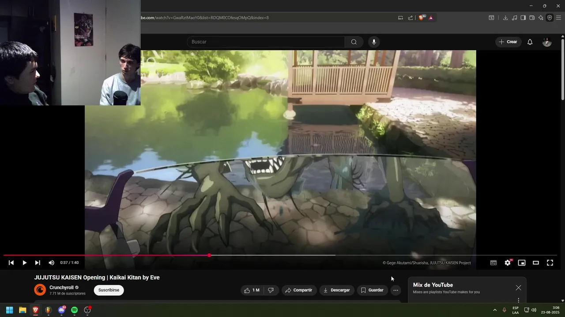Open the three-dot more actions menu

[395, 290]
